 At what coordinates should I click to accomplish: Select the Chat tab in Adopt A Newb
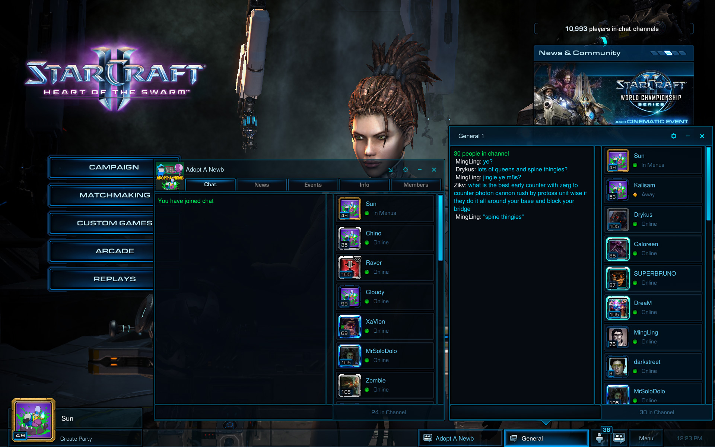point(210,184)
